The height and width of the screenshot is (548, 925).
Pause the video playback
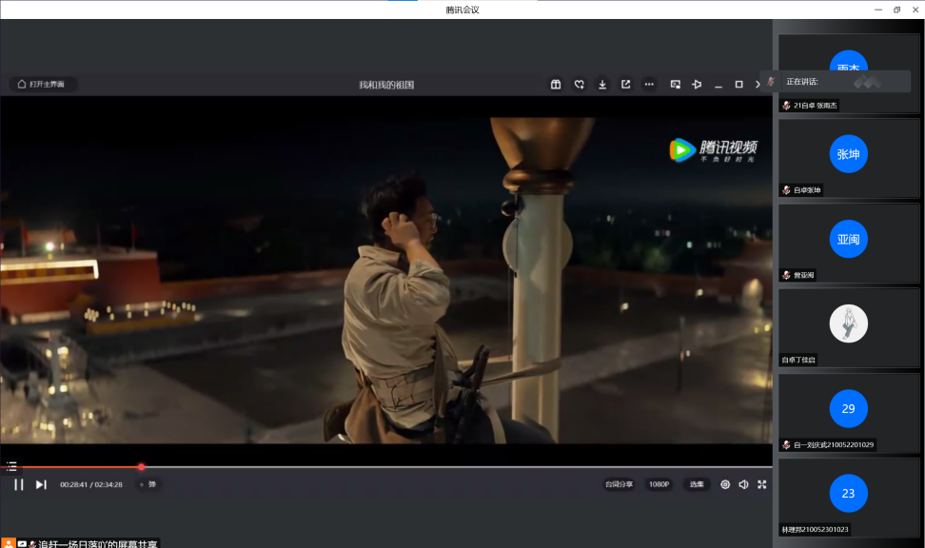[x=18, y=484]
